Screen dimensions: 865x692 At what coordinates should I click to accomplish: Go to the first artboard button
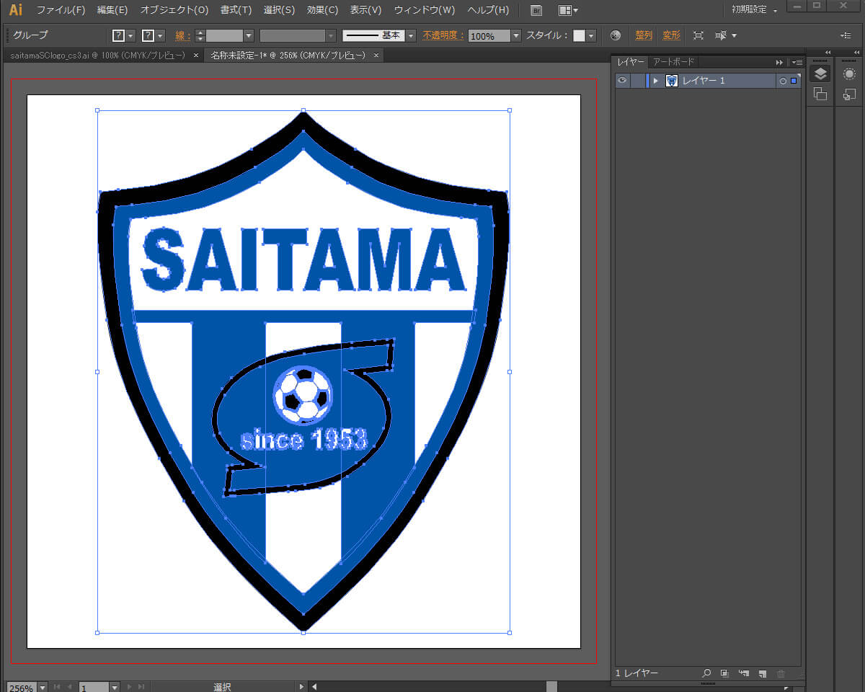(58, 688)
